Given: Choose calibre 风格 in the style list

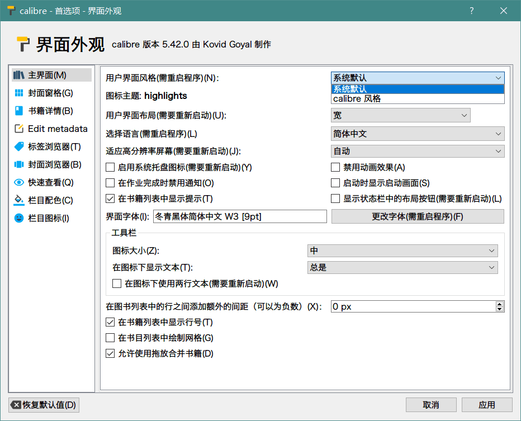Looking at the screenshot, I should pyautogui.click(x=418, y=99).
